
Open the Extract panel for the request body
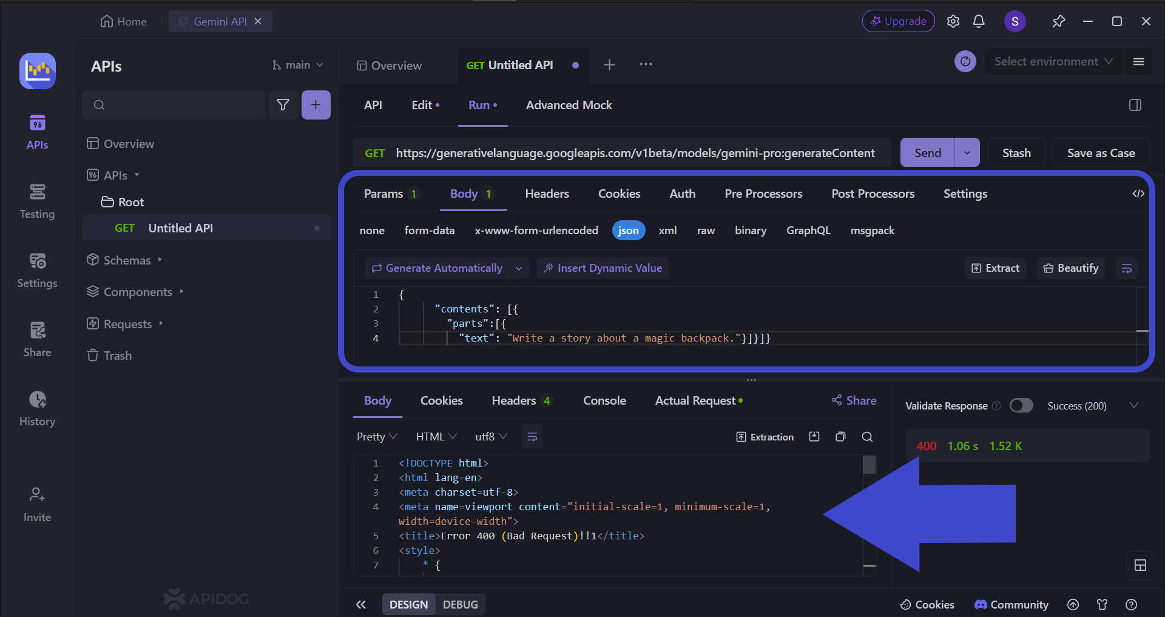[995, 268]
